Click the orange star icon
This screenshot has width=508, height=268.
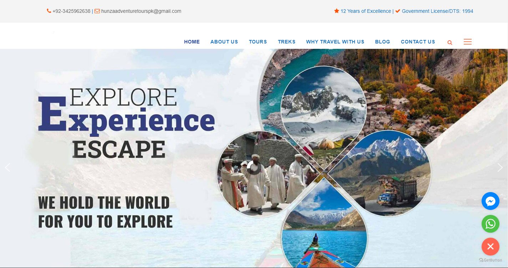[x=336, y=11]
